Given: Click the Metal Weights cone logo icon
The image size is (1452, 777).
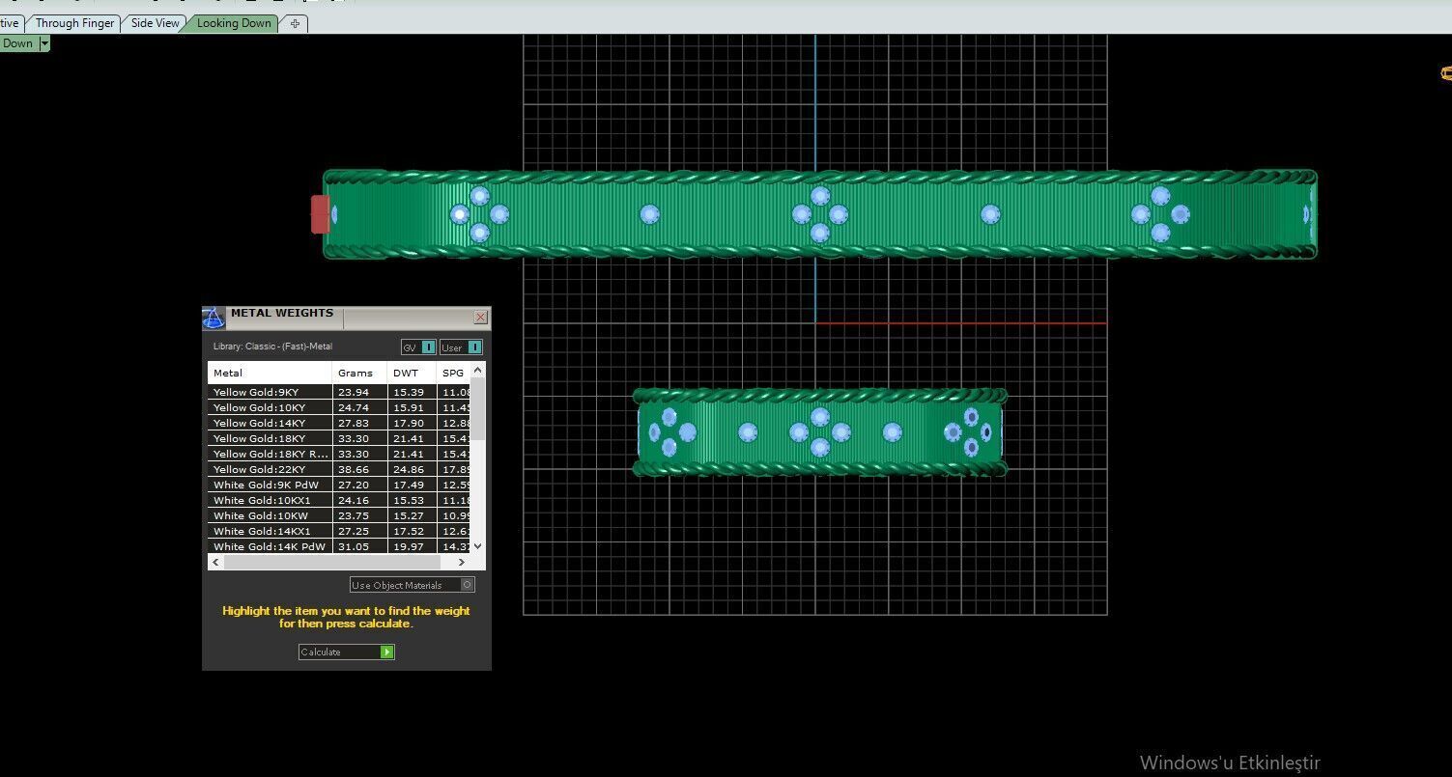Looking at the screenshot, I should click(214, 318).
